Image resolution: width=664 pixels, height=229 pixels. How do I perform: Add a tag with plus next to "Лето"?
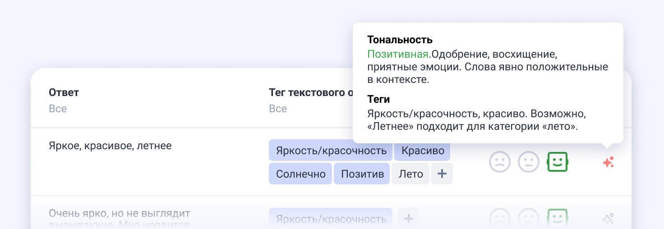pos(442,174)
